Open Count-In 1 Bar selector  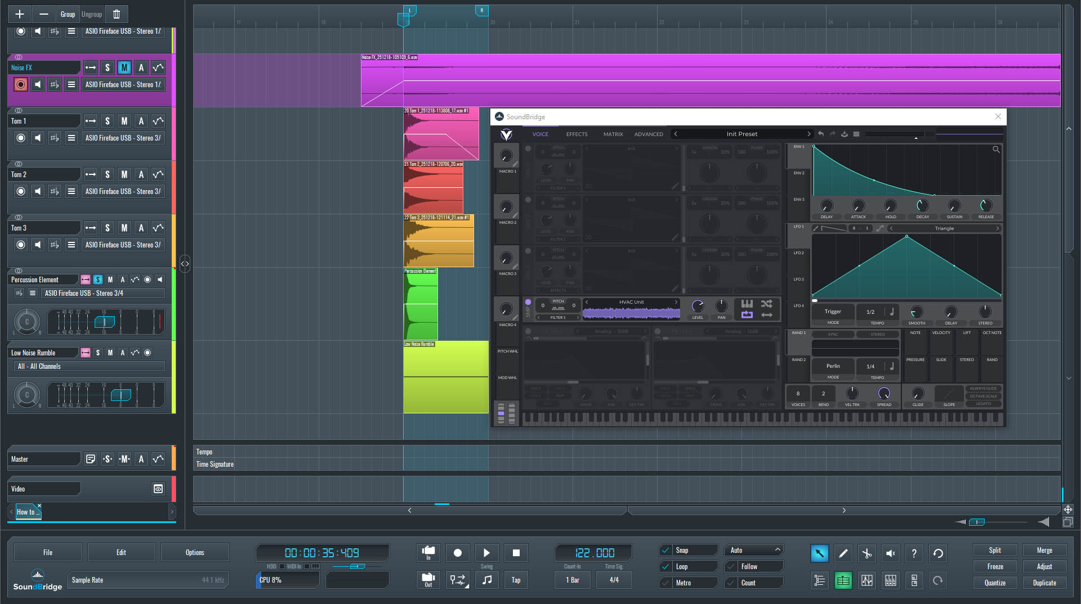573,580
